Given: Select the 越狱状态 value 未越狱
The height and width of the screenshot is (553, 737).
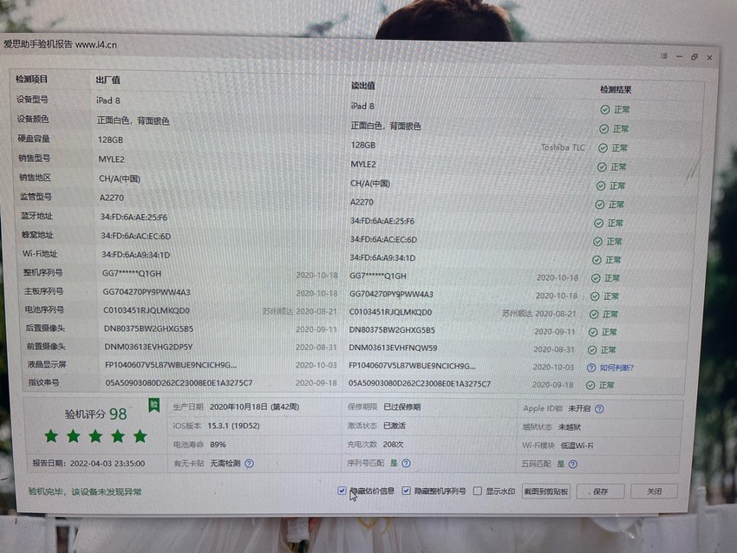Looking at the screenshot, I should 570,427.
